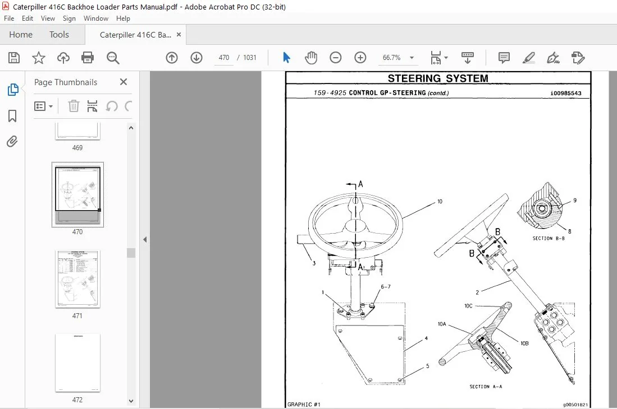Open the Attachments paperclip panel
The width and height of the screenshot is (617, 409).
click(x=12, y=141)
